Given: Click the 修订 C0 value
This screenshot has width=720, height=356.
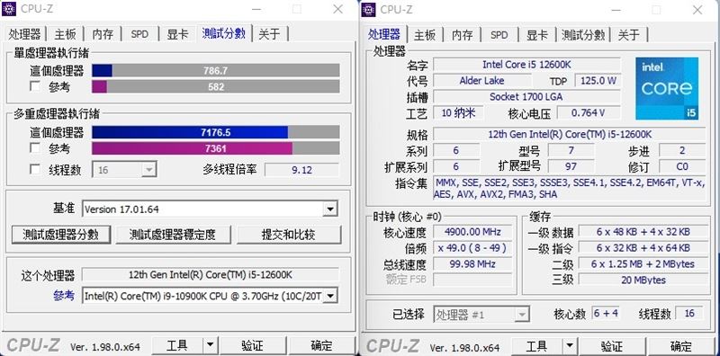Looking at the screenshot, I should point(682,166).
